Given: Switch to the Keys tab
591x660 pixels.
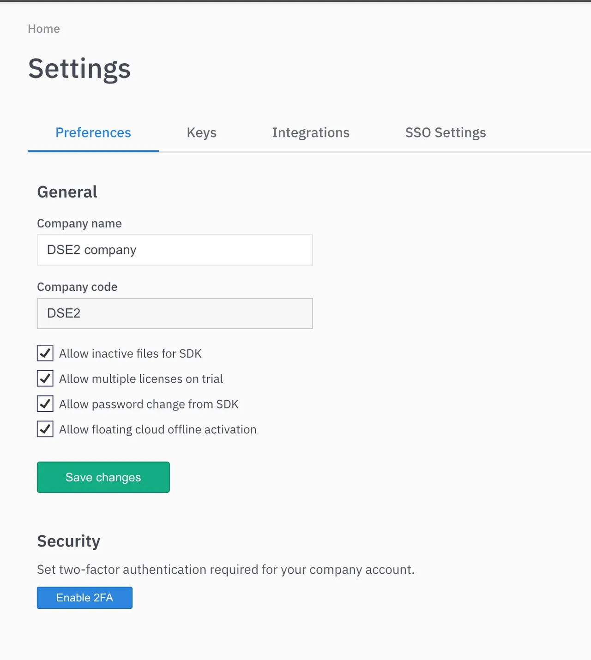Looking at the screenshot, I should pos(202,132).
